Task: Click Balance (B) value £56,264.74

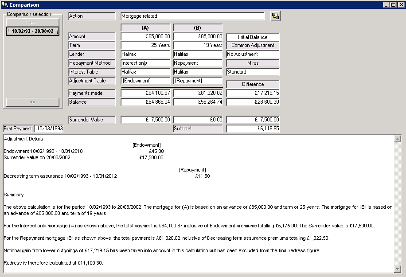Action: coord(198,102)
